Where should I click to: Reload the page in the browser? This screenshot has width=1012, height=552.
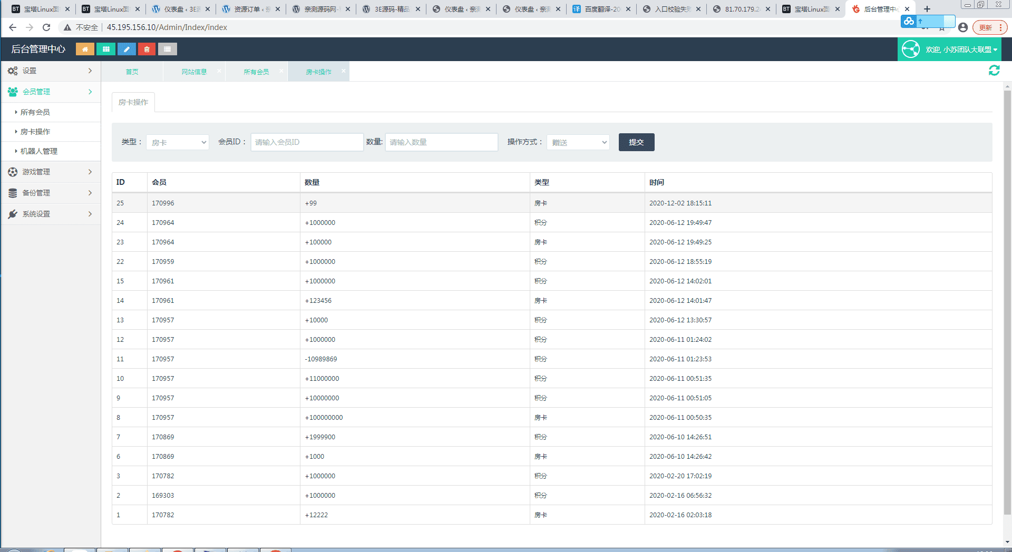[46, 27]
